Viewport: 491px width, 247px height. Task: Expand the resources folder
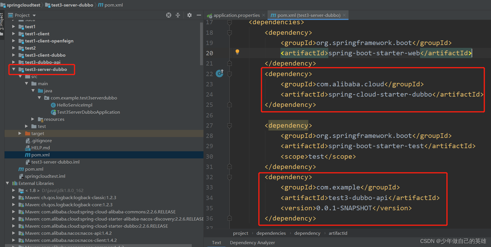(x=33, y=119)
